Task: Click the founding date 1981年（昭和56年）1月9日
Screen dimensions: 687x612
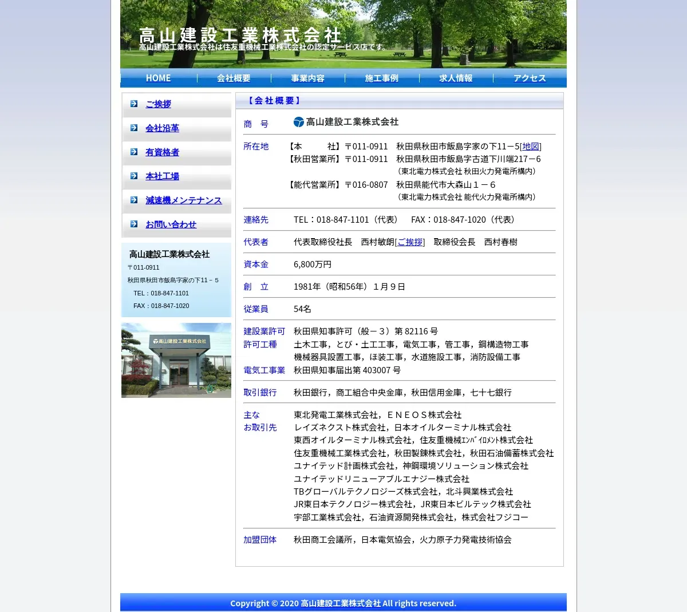Action: pos(350,286)
